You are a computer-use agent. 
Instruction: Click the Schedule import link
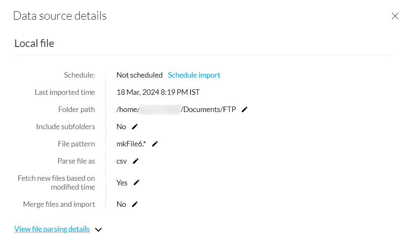[194, 75]
